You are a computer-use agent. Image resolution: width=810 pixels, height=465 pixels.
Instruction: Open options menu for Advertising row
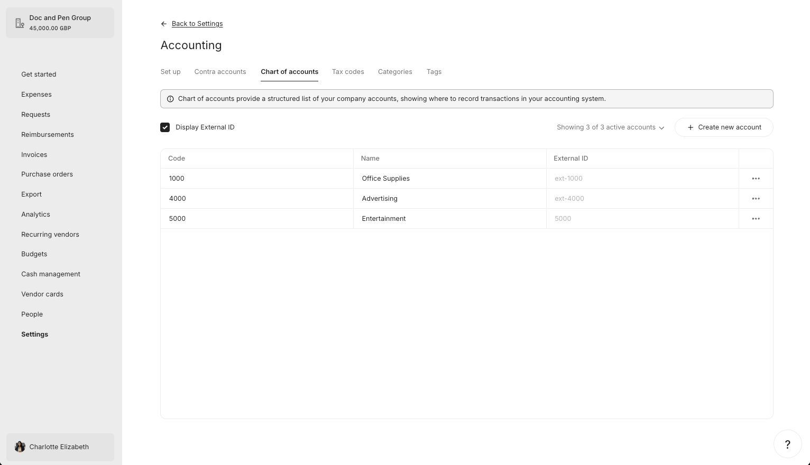756,199
